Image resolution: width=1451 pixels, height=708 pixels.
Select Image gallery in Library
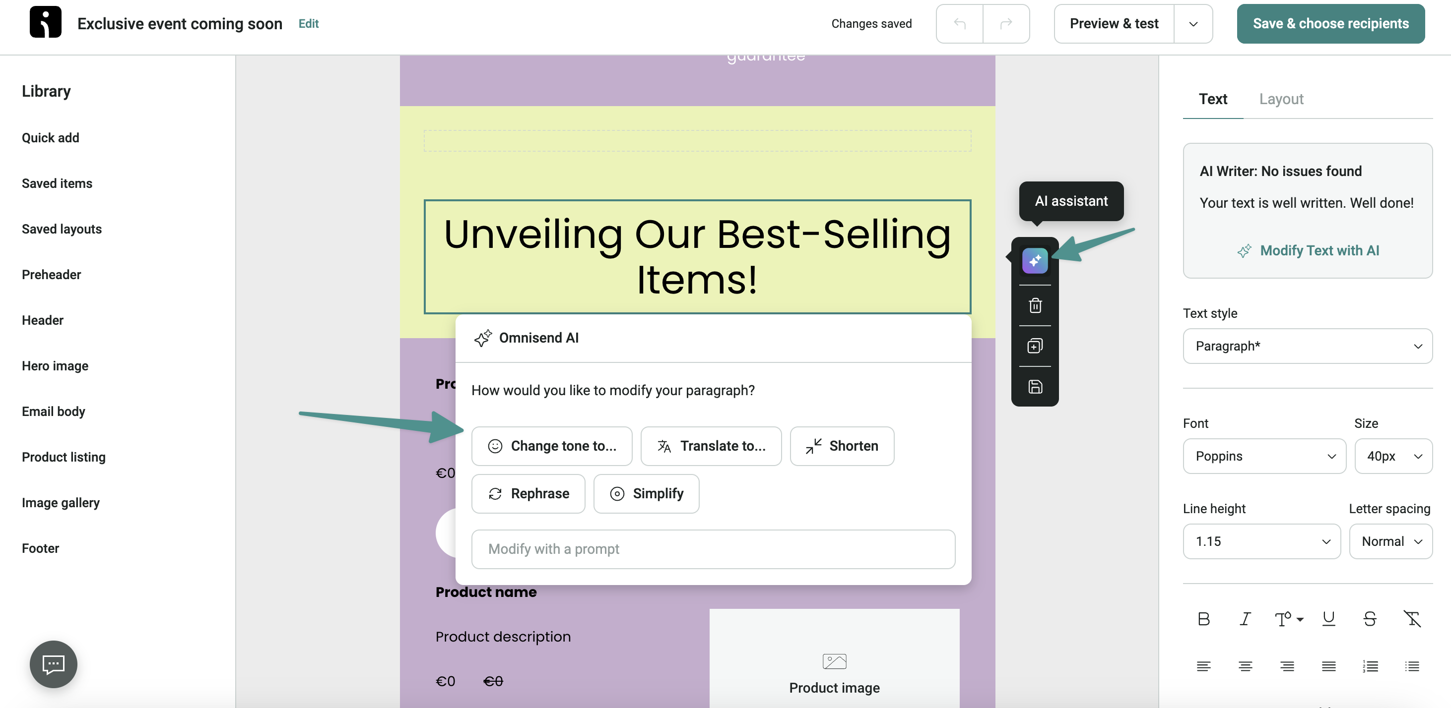(x=61, y=503)
